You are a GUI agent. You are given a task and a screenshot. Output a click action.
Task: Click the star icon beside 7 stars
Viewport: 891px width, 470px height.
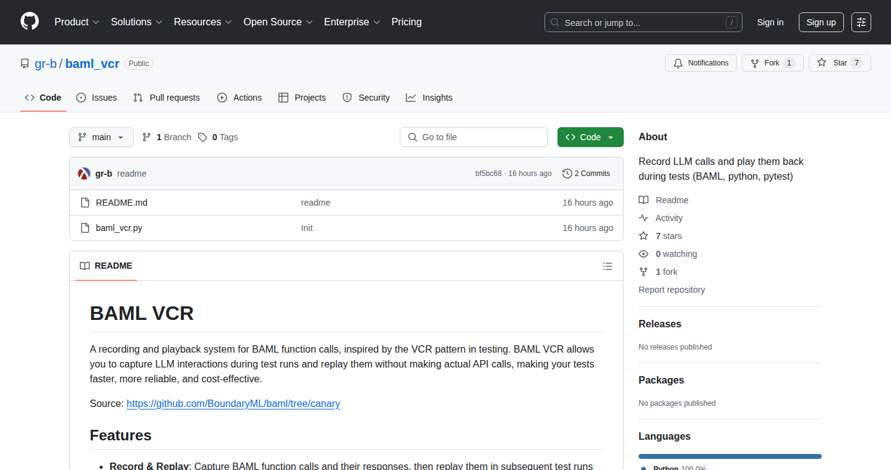point(643,236)
